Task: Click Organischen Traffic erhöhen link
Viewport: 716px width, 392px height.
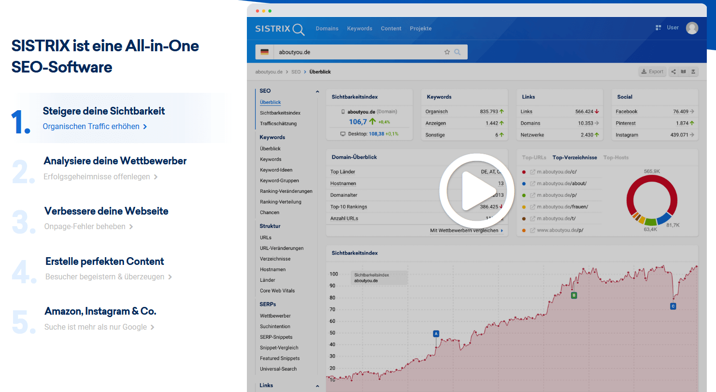Action: point(95,127)
